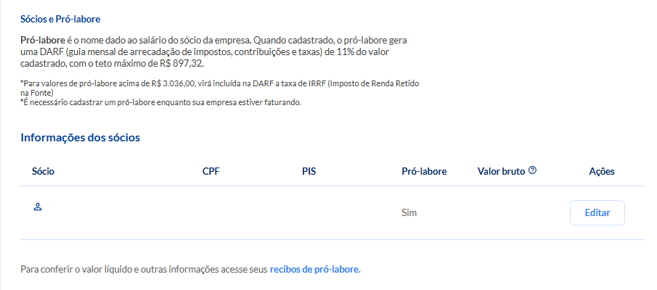
Task: Click the É necessário cadastrar um pró-labore note
Action: [161, 102]
